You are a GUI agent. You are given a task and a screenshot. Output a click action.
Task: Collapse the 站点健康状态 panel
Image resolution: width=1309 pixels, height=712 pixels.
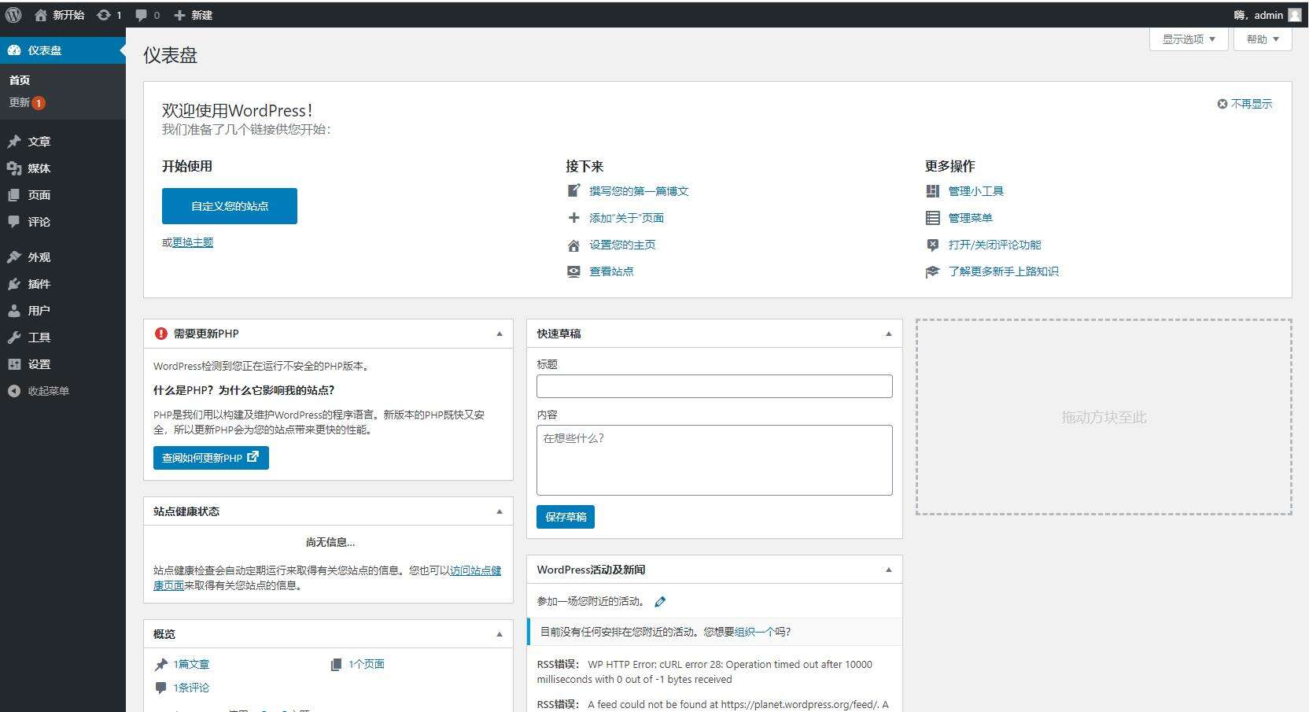click(x=500, y=511)
